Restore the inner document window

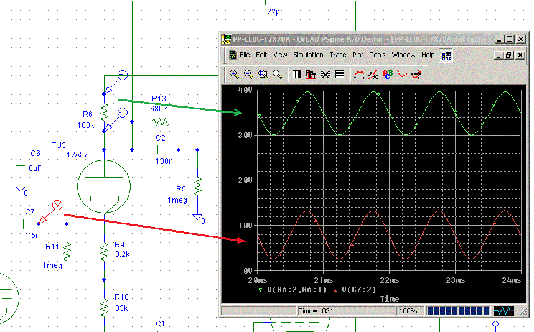(509, 55)
